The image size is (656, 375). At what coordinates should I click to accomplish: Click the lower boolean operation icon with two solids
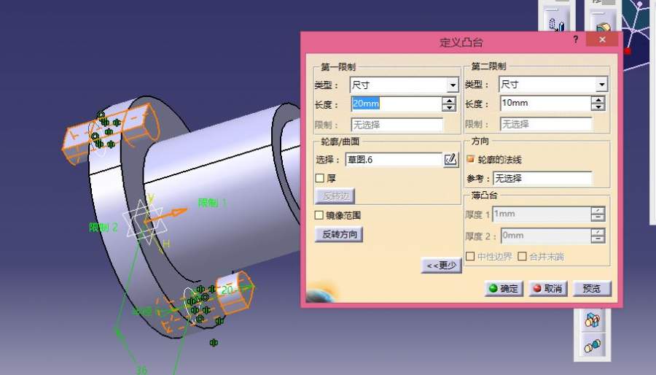click(592, 346)
